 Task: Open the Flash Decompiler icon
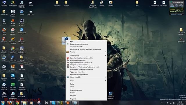[x=13, y=68]
